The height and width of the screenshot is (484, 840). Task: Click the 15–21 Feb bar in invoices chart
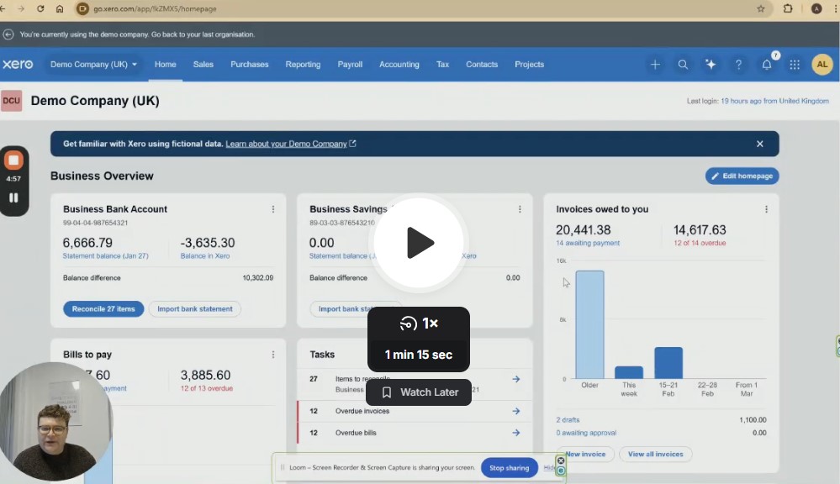click(x=668, y=363)
